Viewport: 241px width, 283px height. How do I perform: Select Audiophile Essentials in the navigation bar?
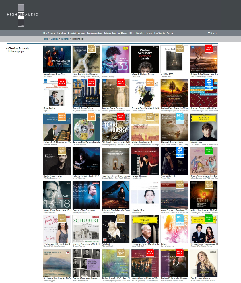(76, 33)
